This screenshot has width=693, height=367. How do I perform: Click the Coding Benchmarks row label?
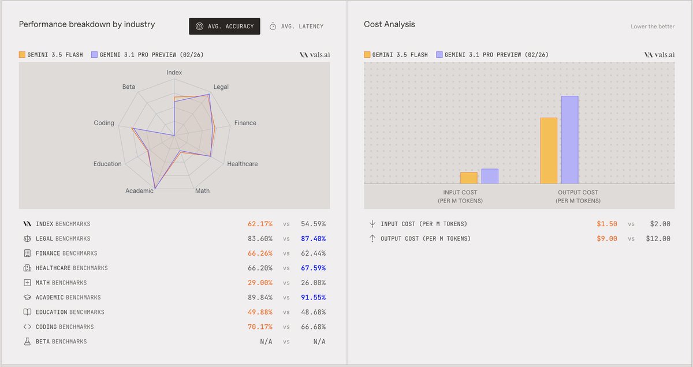coord(65,327)
